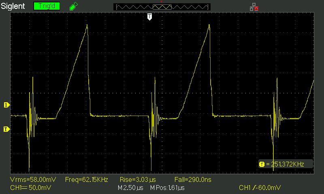Click the green Trig'd status indicator

click(x=47, y=6)
